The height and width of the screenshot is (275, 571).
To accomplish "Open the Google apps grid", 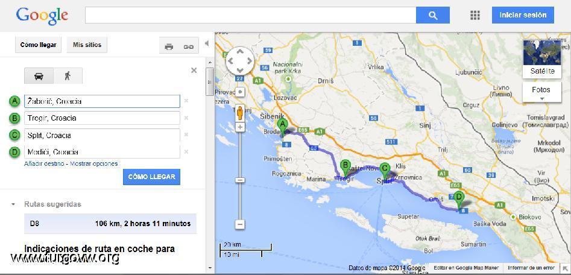I will [x=475, y=15].
